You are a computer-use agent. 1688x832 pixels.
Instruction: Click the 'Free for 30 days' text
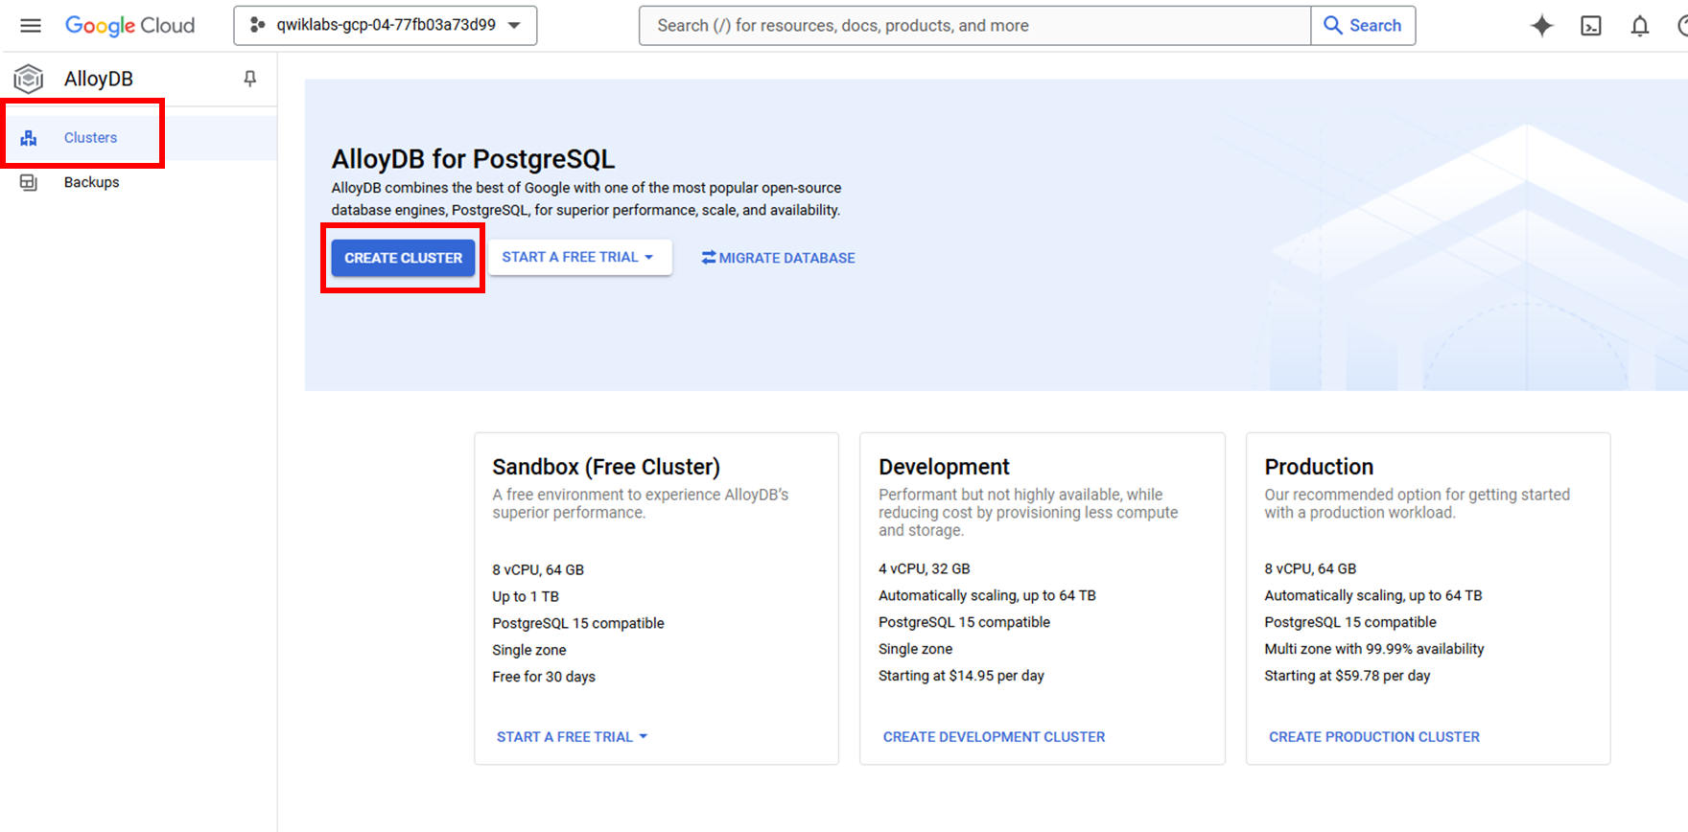point(544,677)
